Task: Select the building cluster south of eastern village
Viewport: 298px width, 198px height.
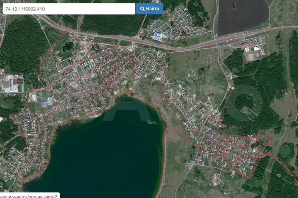Action: coord(218,179)
